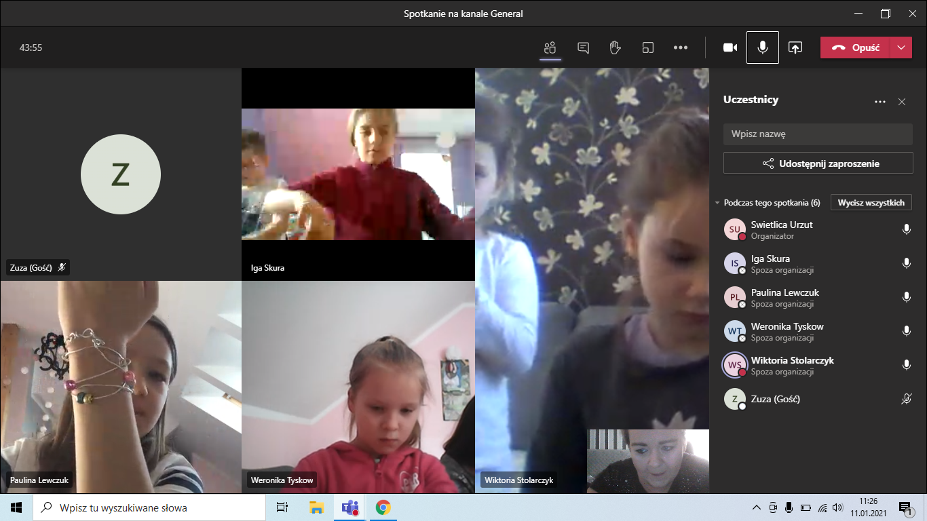This screenshot has height=521, width=927.
Task: Open more actions ellipsis in meeting toolbar
Action: 681,47
